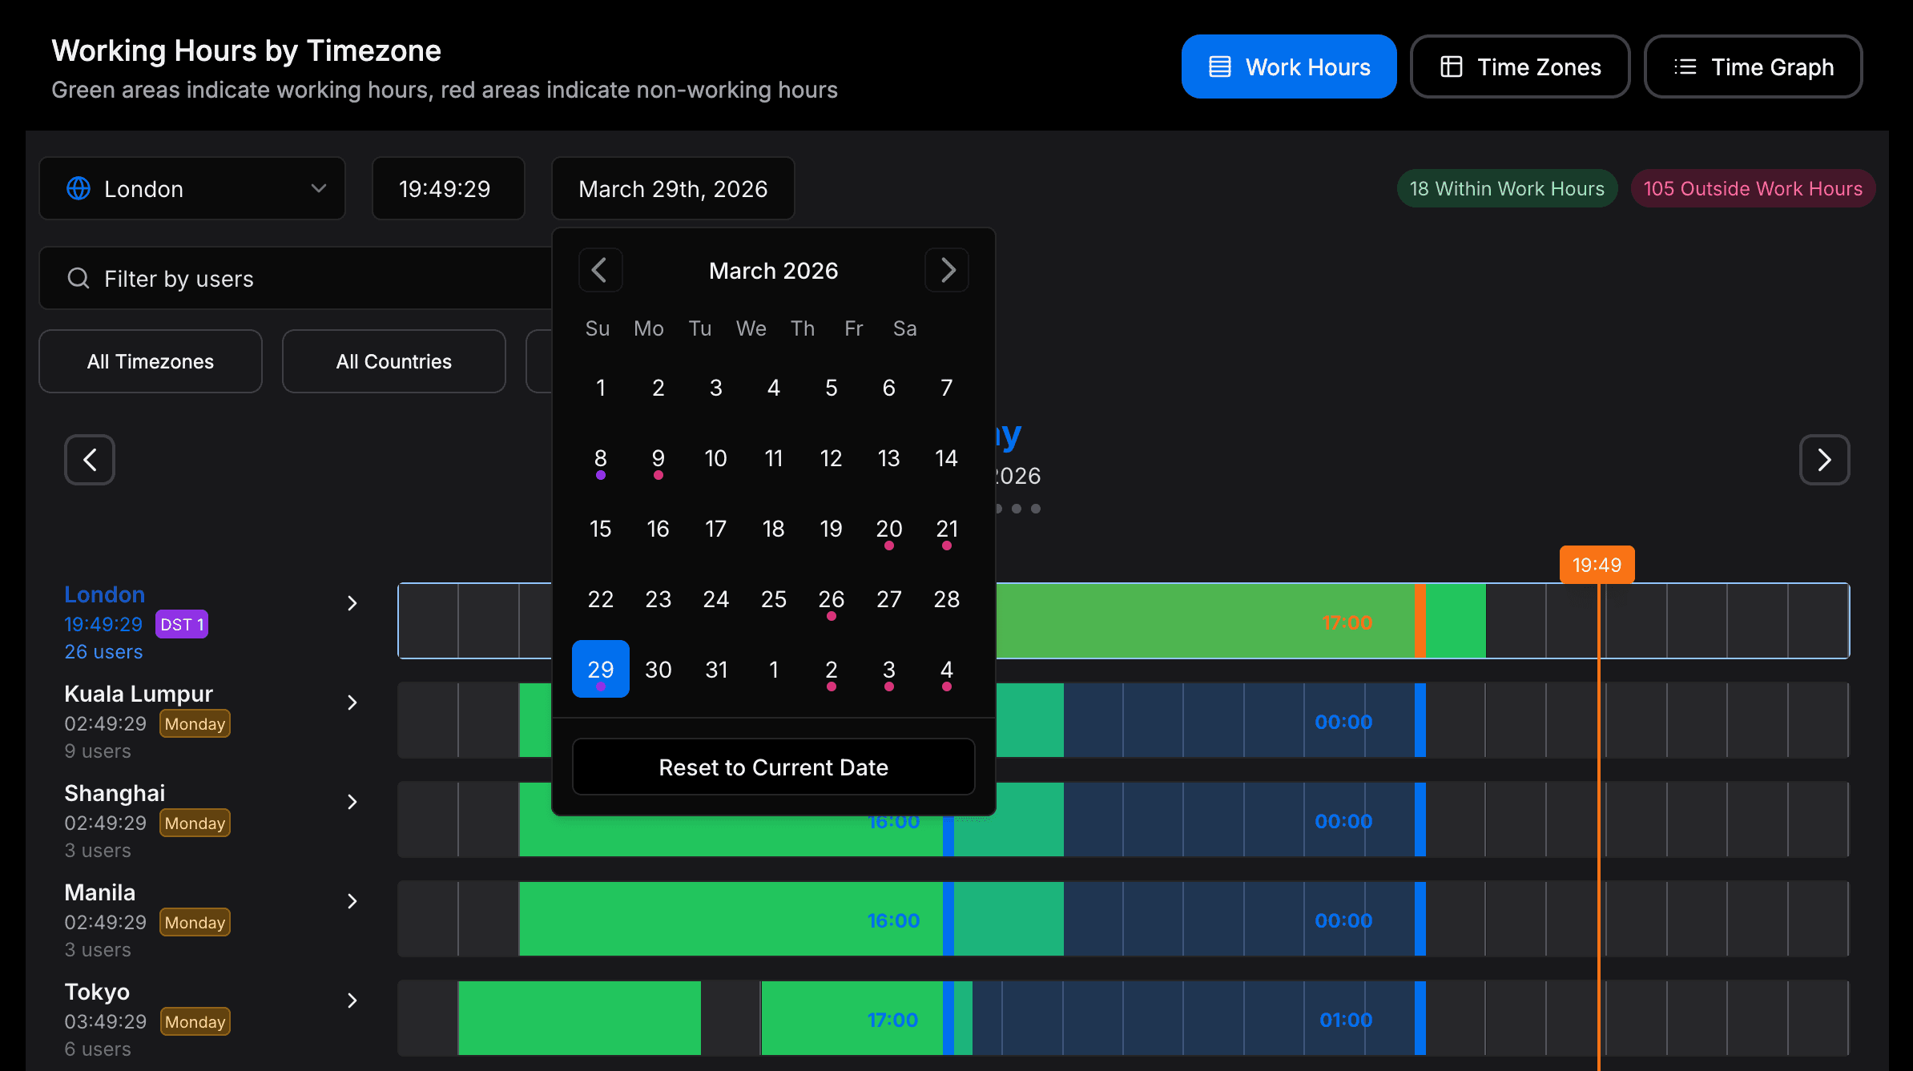Click the 105 Outside Work Hours badge
1913x1071 pixels.
pos(1753,188)
